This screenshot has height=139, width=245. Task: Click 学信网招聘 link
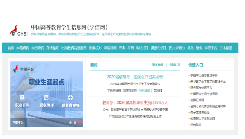(114, 91)
